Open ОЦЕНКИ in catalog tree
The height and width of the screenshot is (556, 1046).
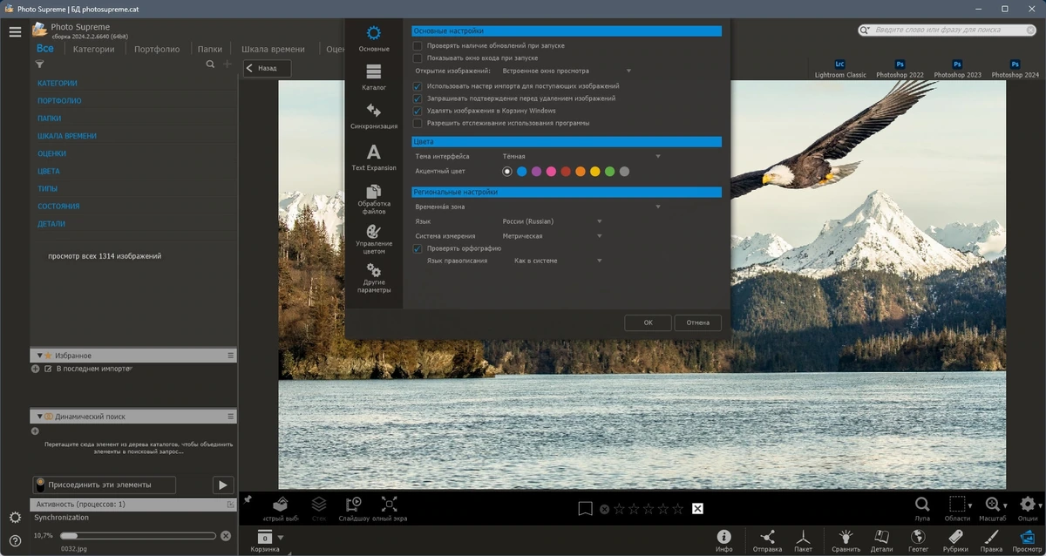[x=52, y=153]
